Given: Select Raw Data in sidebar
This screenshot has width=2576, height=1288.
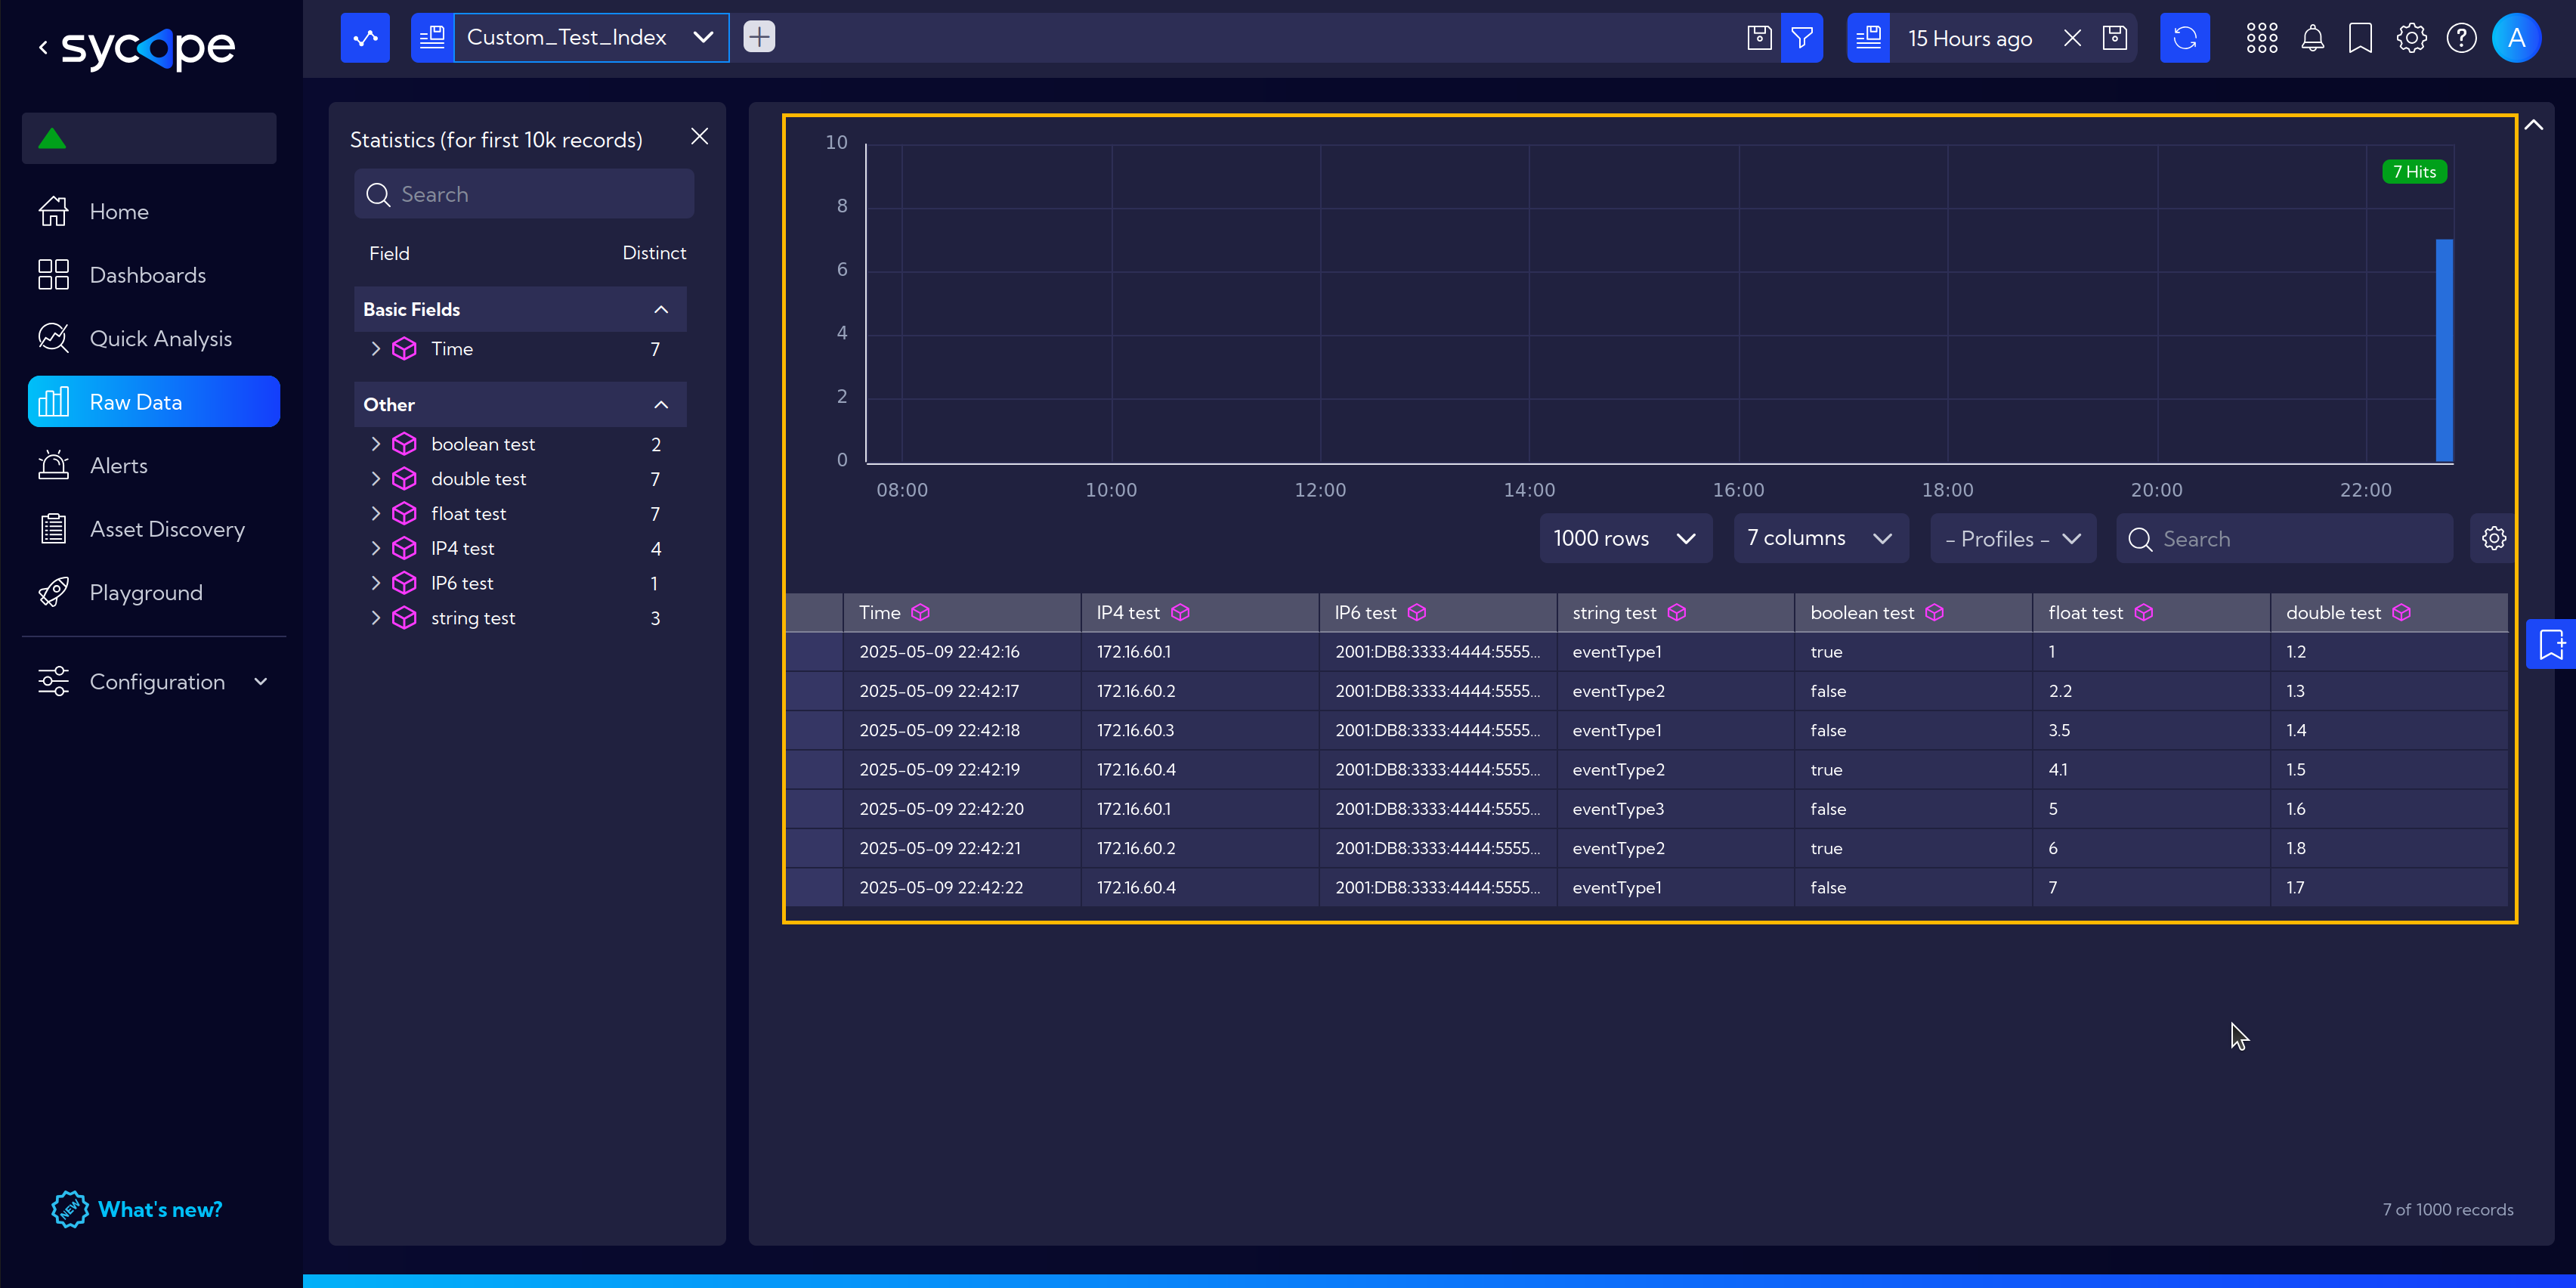Looking at the screenshot, I should click(154, 401).
